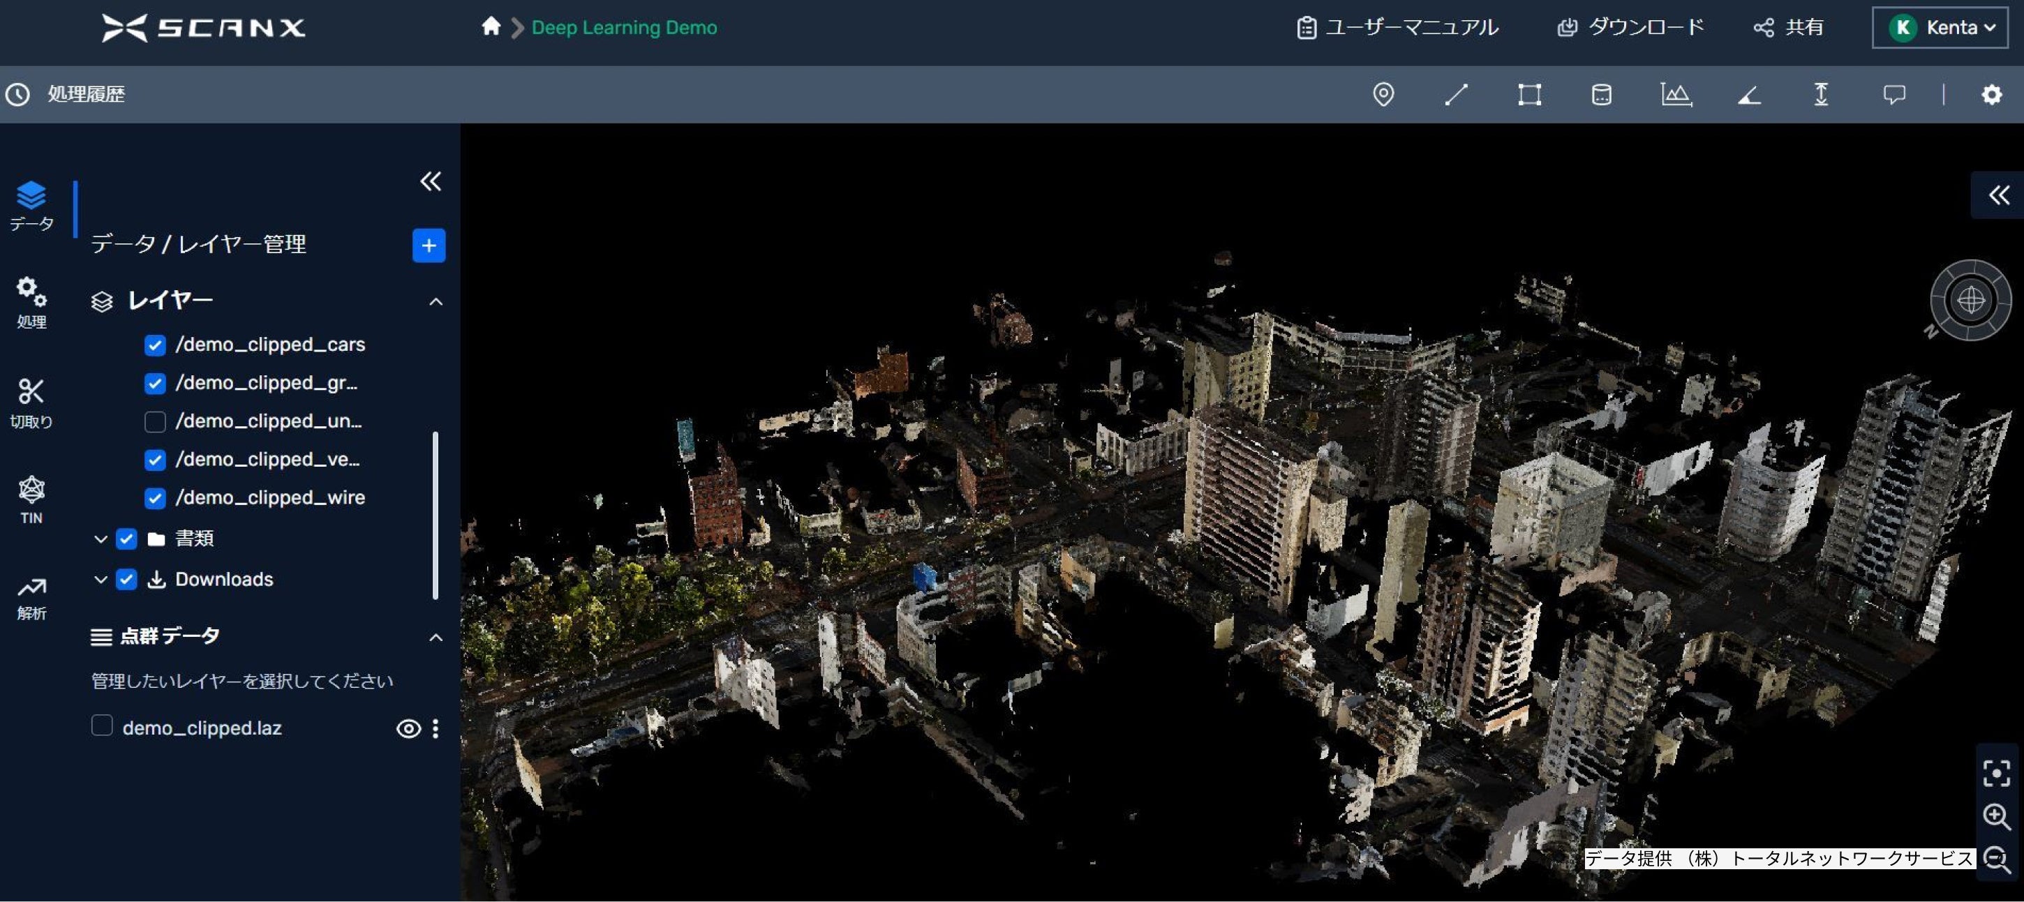Select the rectangular area measurement tool
This screenshot has height=902, width=2024.
click(x=1529, y=94)
